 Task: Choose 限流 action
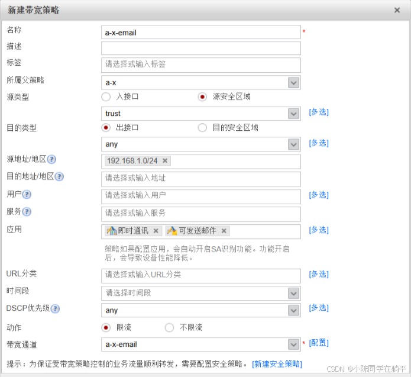tap(106, 328)
